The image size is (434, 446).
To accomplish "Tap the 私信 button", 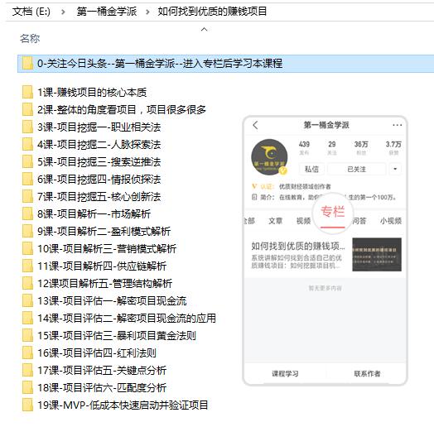I will click(311, 169).
